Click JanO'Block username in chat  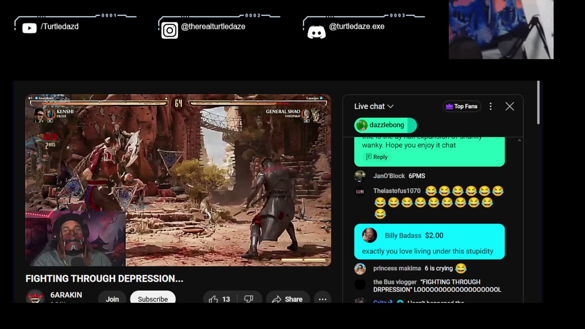point(389,176)
